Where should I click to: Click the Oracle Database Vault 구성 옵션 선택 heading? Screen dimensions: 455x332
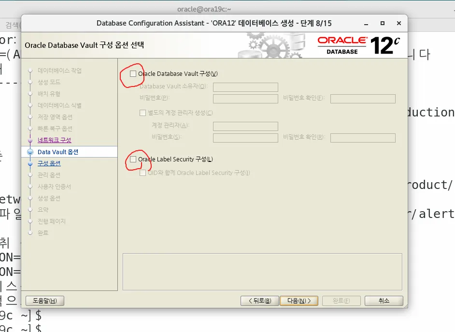85,45
